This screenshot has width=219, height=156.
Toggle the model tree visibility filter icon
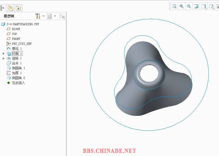62,16
